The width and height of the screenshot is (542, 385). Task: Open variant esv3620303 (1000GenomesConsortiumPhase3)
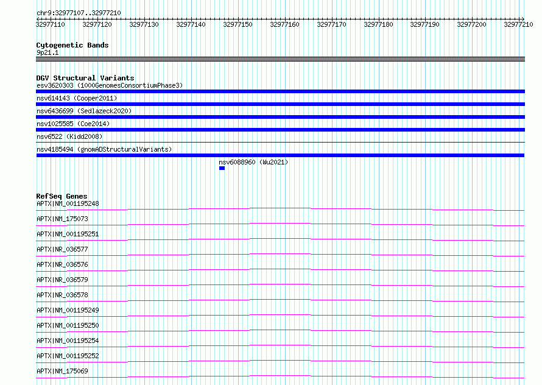pos(110,85)
